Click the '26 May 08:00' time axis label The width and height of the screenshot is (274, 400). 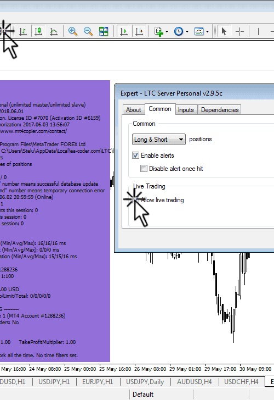(x=150, y=369)
